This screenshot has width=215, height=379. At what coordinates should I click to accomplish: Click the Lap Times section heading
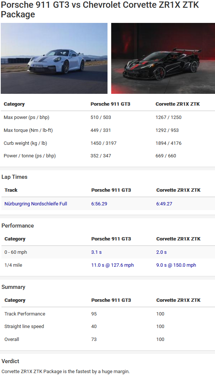(14, 177)
